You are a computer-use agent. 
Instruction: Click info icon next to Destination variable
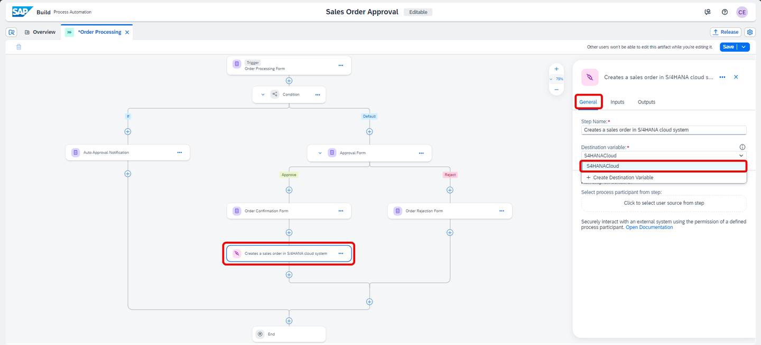pyautogui.click(x=743, y=147)
